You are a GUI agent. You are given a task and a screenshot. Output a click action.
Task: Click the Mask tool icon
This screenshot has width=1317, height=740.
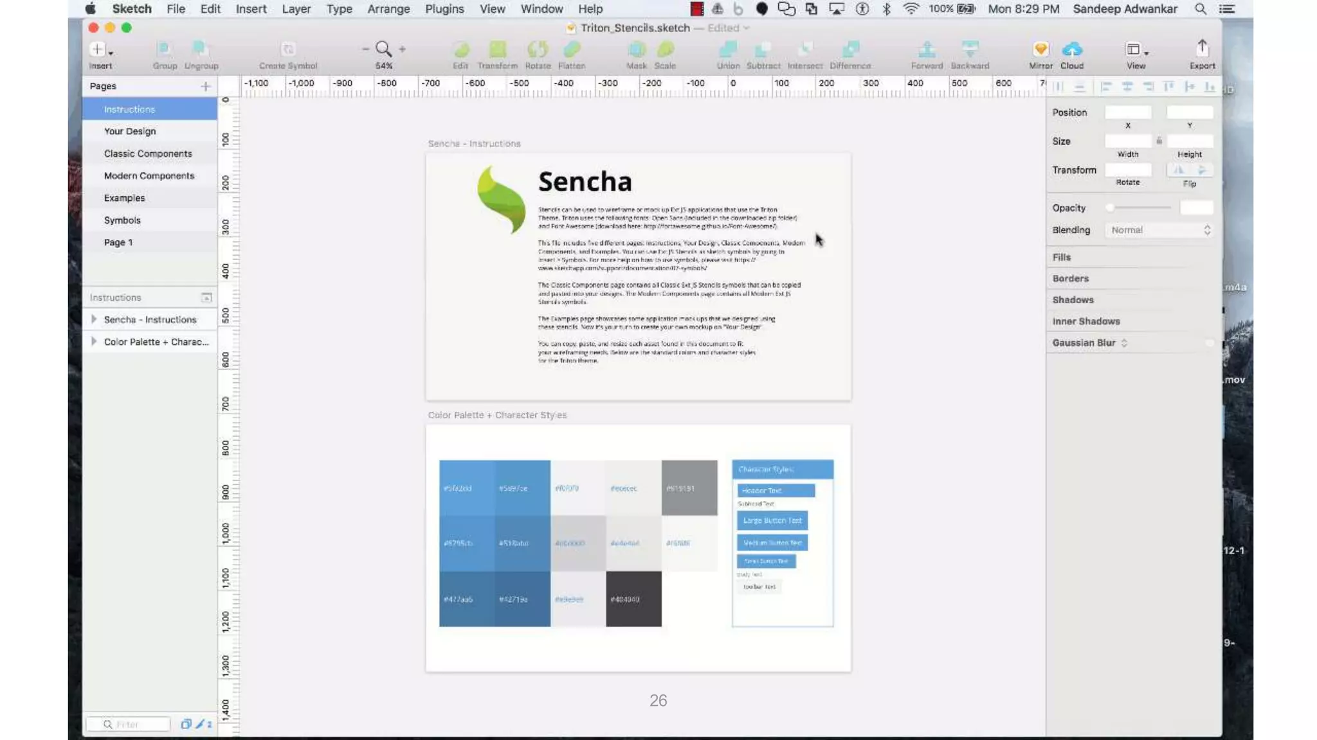click(x=637, y=49)
